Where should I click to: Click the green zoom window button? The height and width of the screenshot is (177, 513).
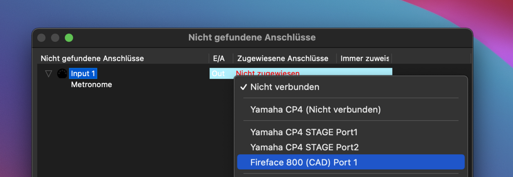pyautogui.click(x=69, y=38)
